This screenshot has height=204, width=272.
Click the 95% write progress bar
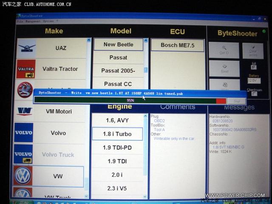click(130, 100)
